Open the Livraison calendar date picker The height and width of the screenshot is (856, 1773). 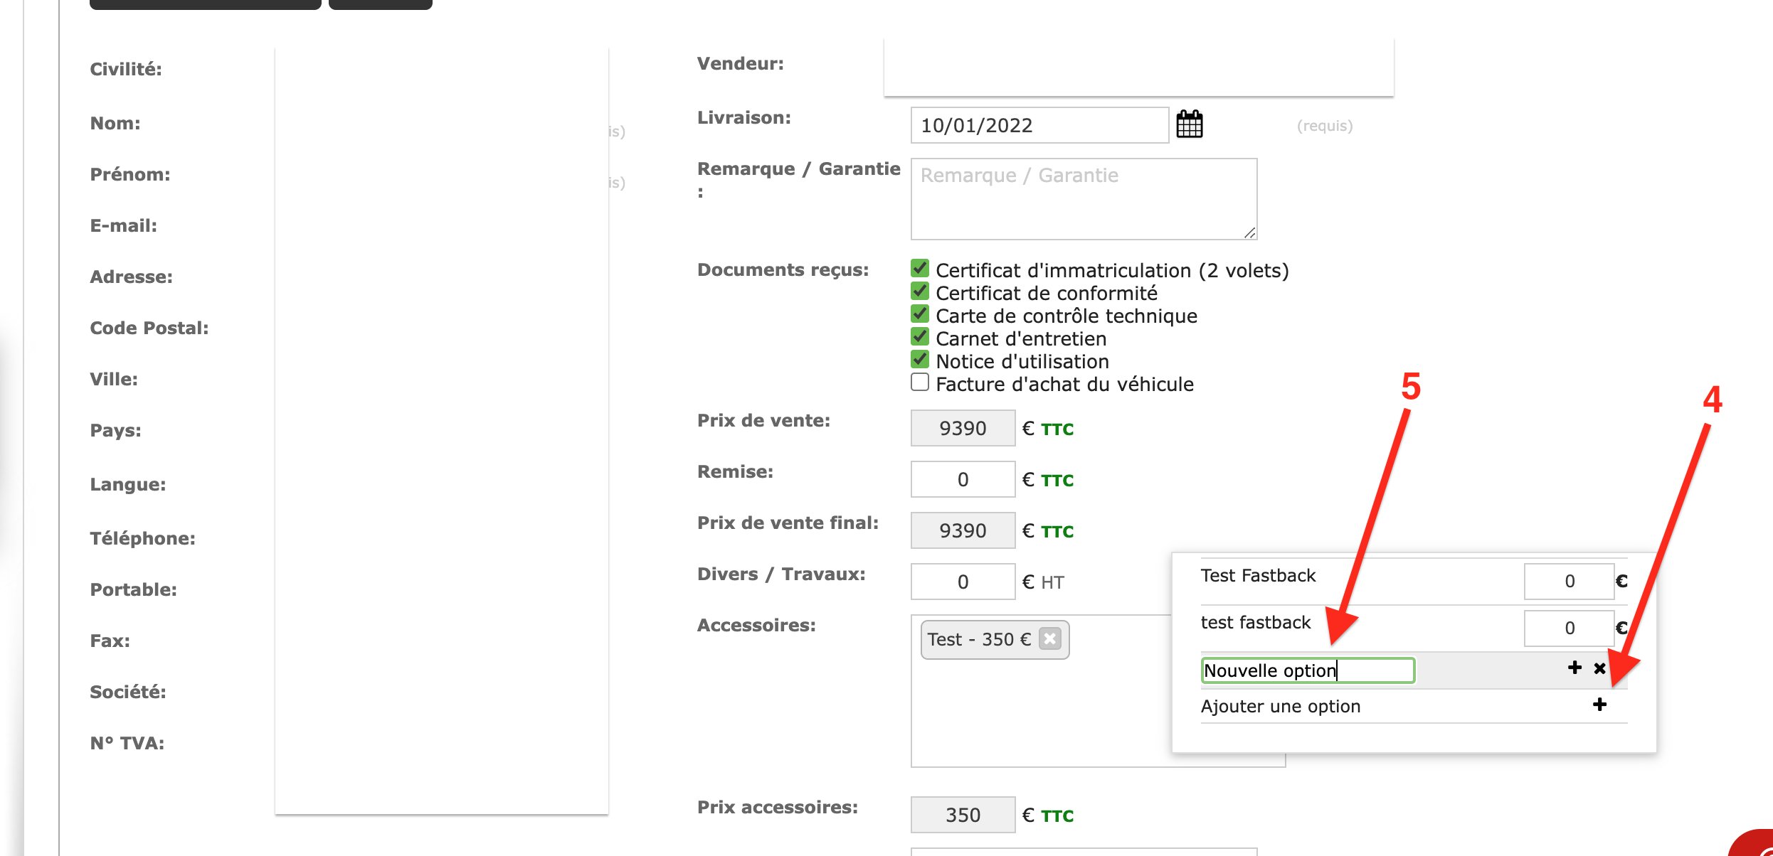[1190, 124]
